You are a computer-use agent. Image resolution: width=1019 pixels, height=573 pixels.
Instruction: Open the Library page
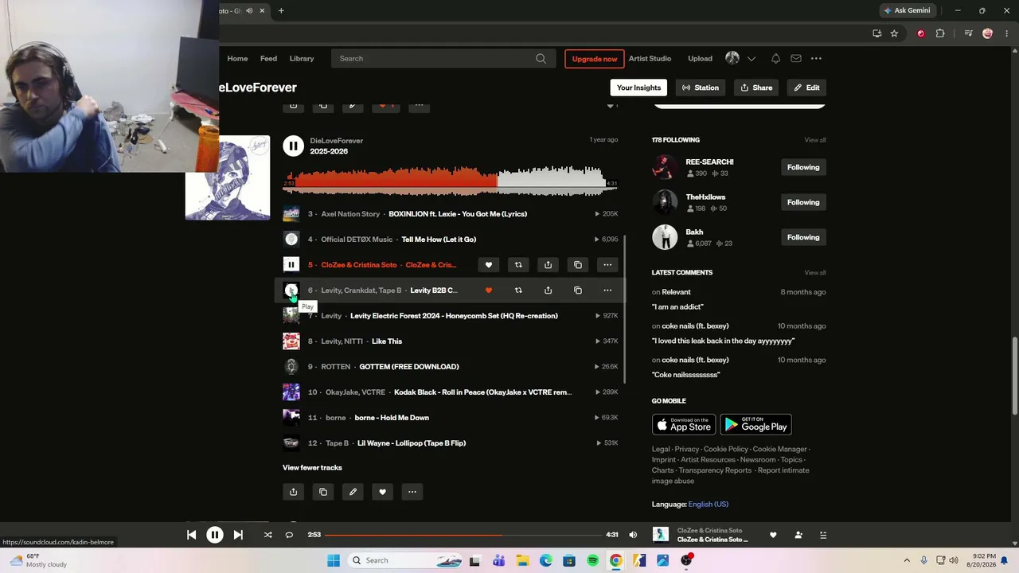click(302, 58)
